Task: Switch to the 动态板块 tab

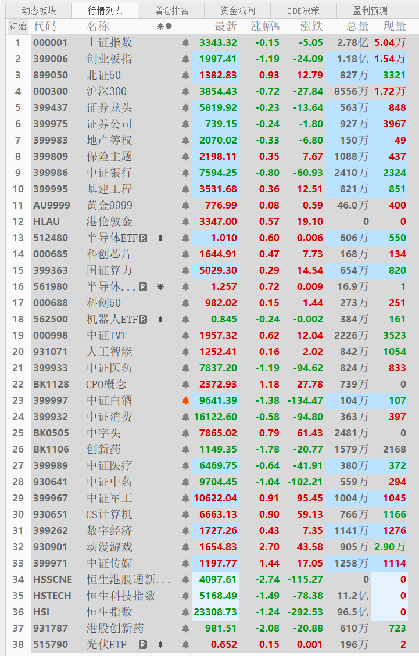Action: (x=38, y=10)
